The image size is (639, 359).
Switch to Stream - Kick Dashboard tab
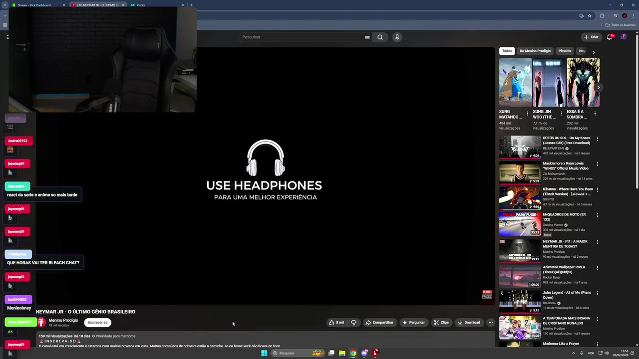point(38,5)
